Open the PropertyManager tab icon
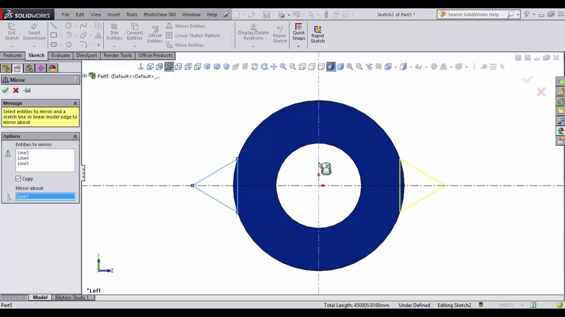This screenshot has height=317, width=565. point(17,68)
